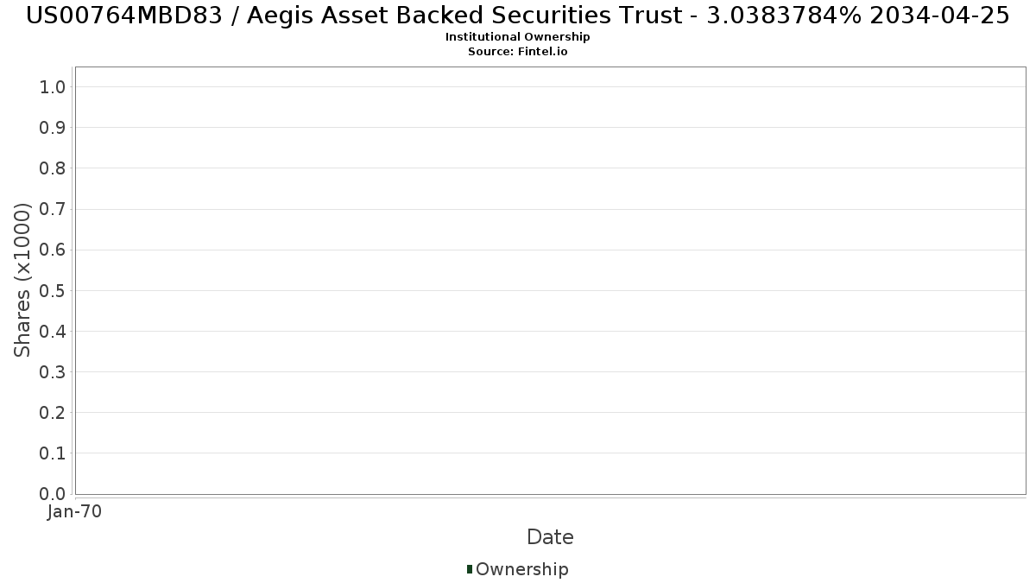Click the Institutional Ownership subtitle
Image resolution: width=1036 pixels, height=583 pixels.
518,37
